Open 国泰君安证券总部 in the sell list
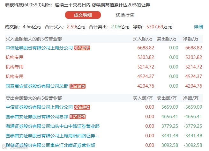This screenshot has width=209, height=151. (37, 117)
